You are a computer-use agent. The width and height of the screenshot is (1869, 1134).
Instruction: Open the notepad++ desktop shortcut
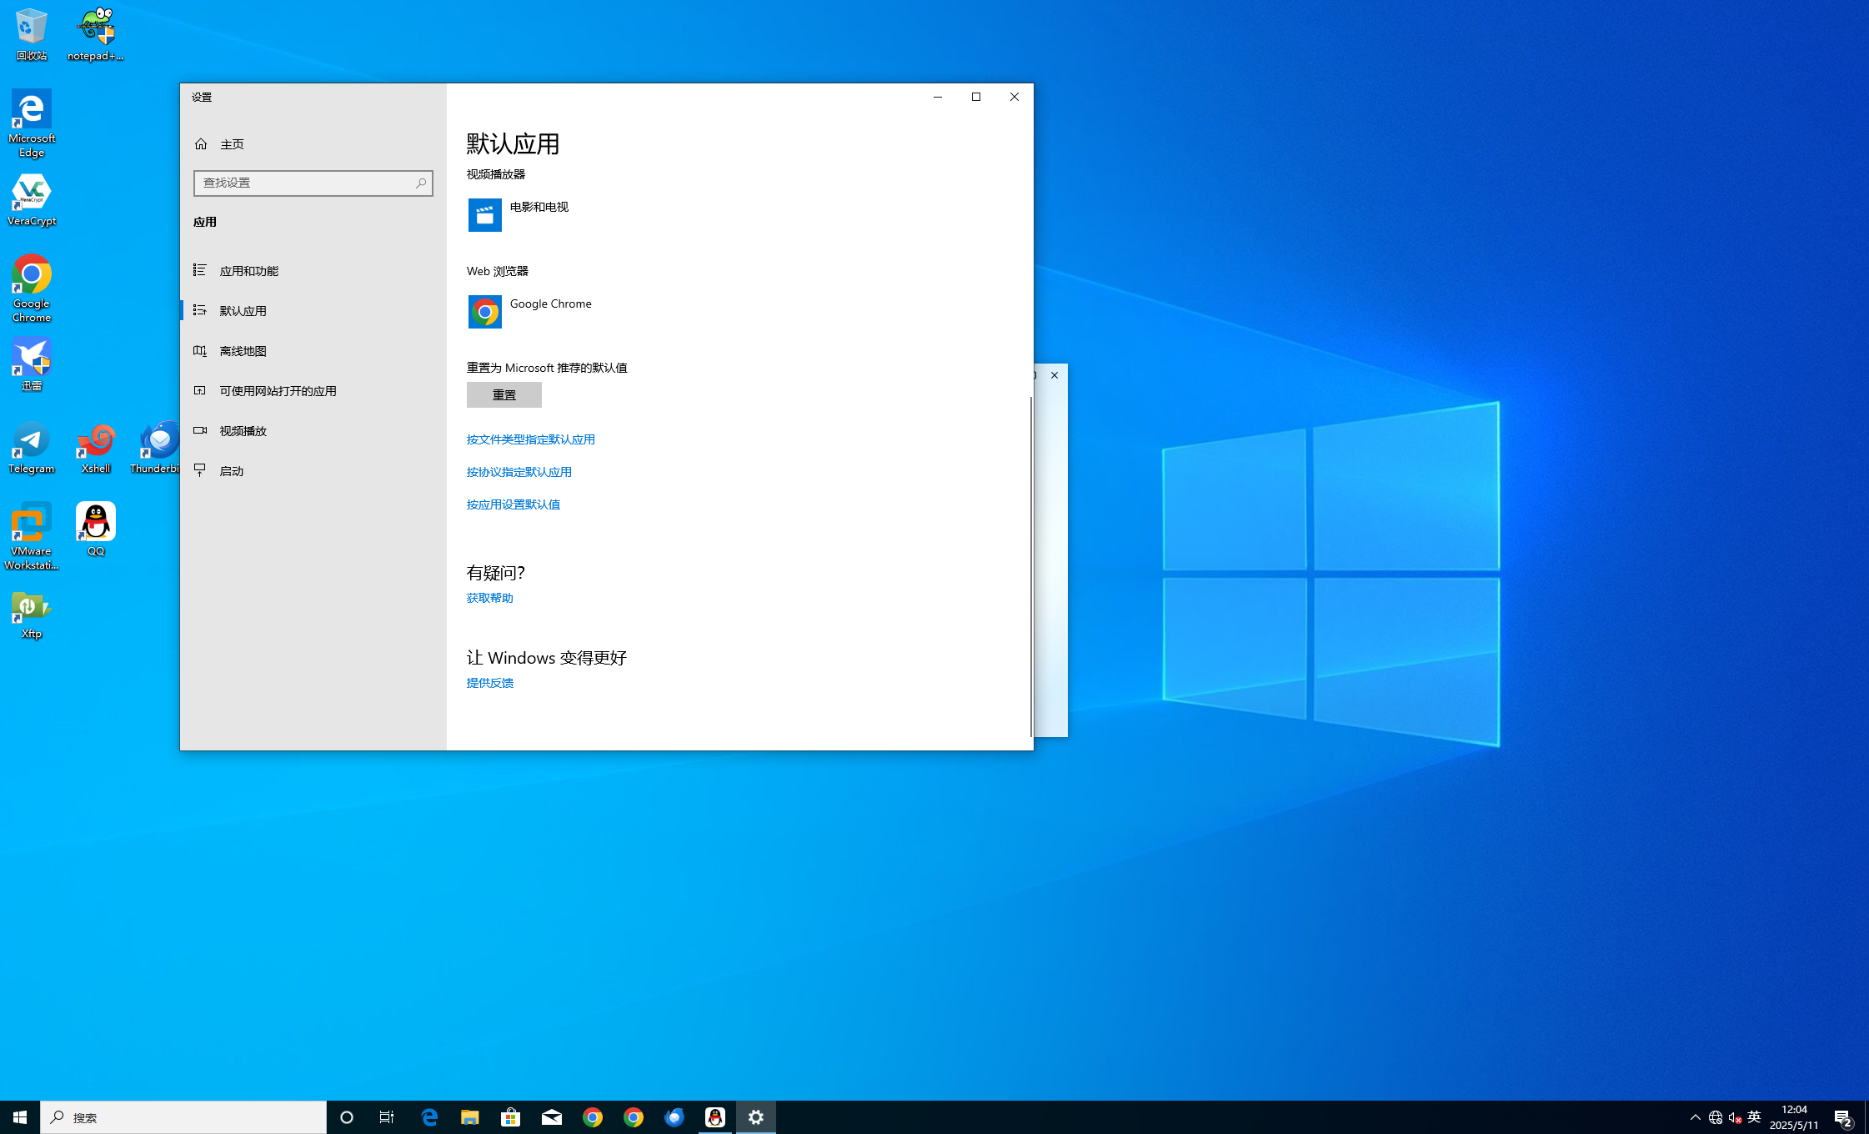click(x=96, y=34)
